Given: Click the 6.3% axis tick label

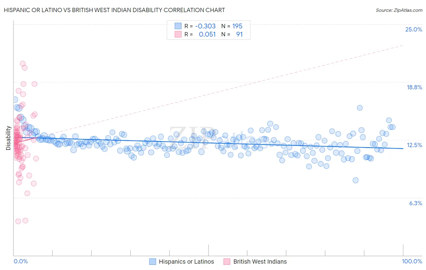Looking at the screenshot, I should click(416, 203).
